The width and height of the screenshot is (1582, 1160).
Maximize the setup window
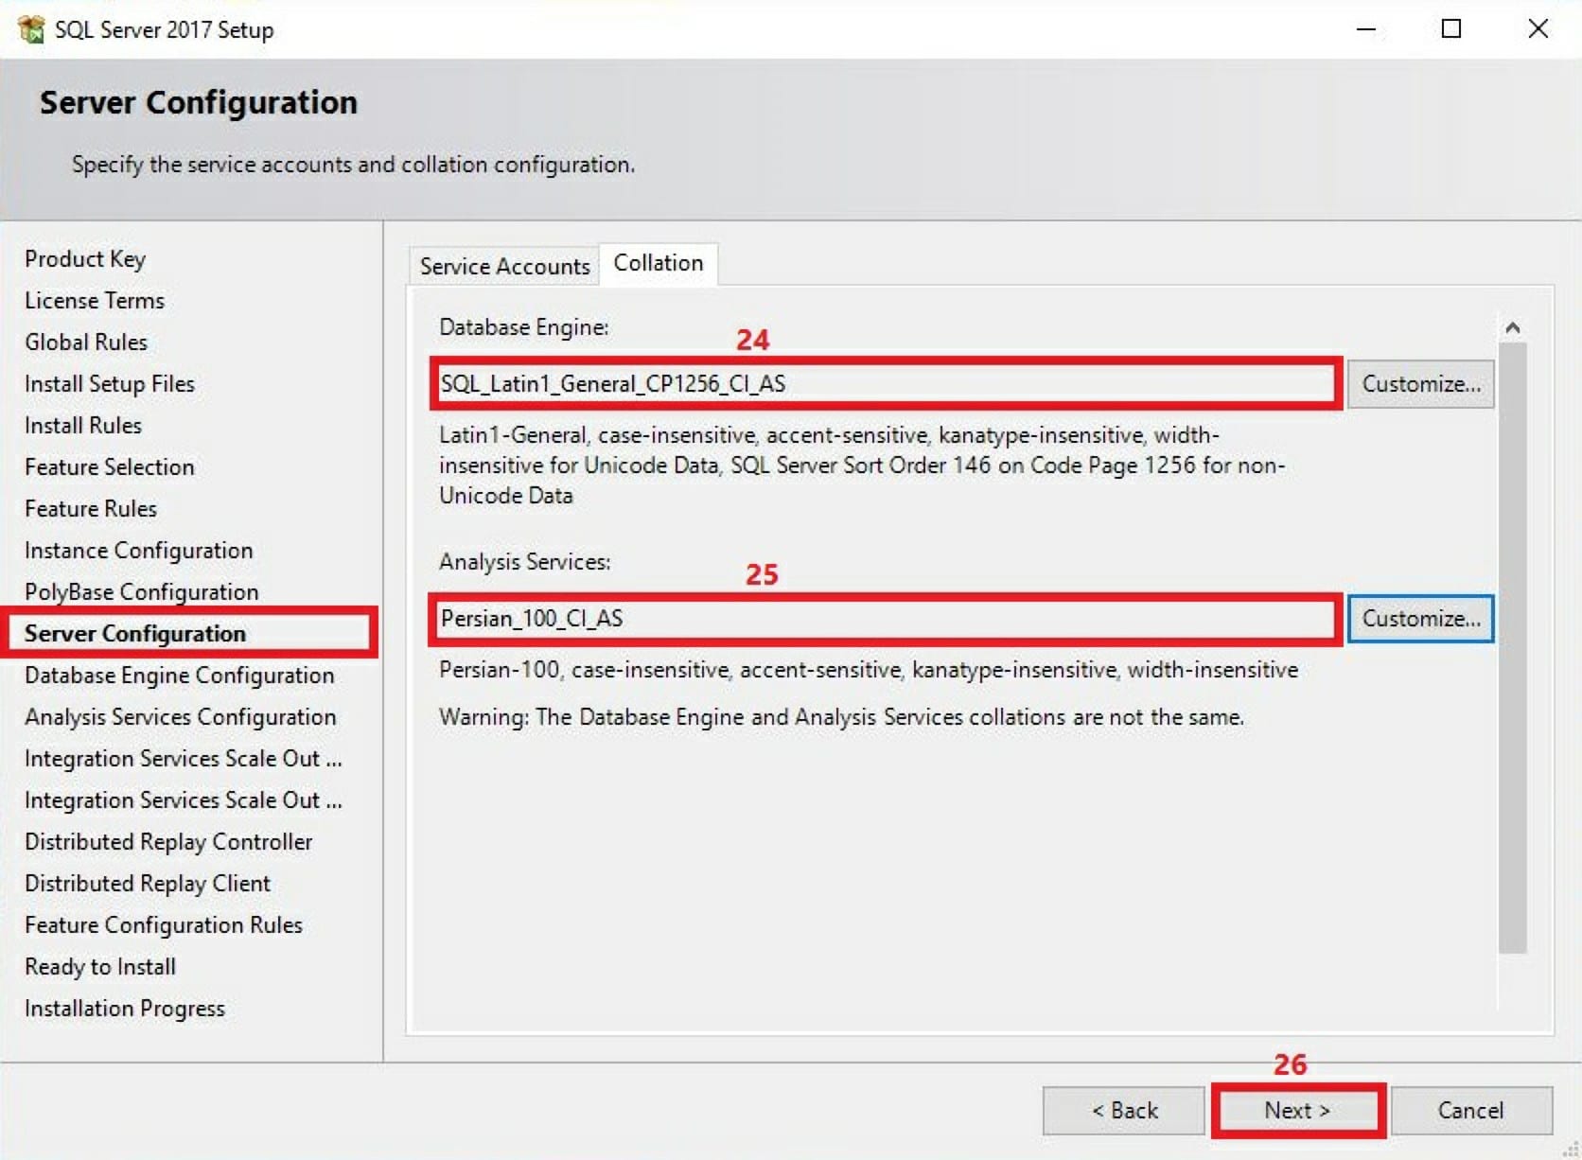pyautogui.click(x=1450, y=29)
